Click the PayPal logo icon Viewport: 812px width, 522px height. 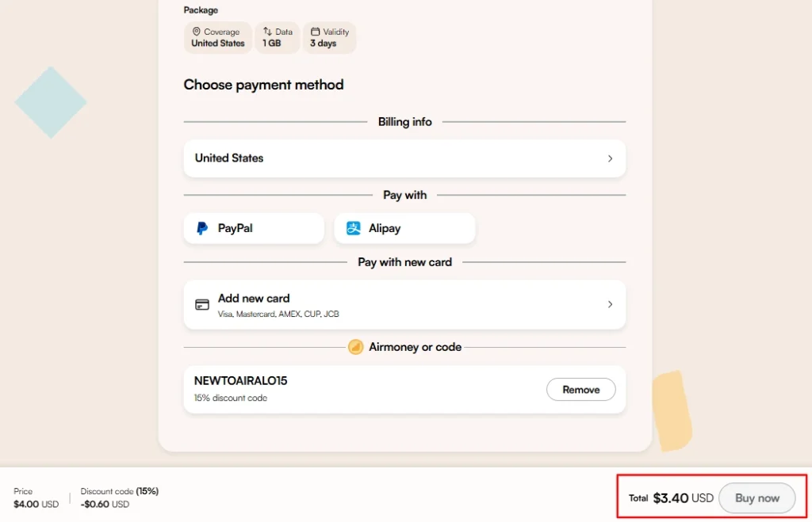(202, 228)
